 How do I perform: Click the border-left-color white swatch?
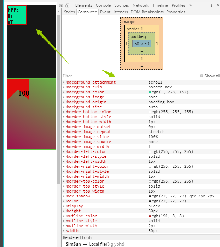point(150,152)
